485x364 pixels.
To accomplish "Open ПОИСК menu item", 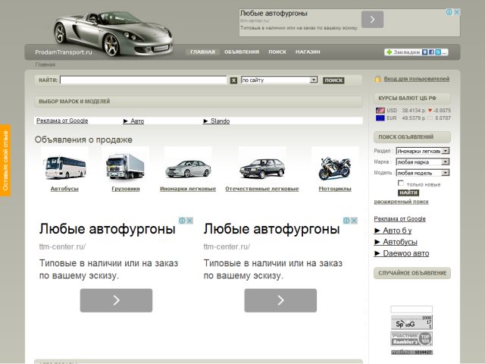I will (x=277, y=52).
